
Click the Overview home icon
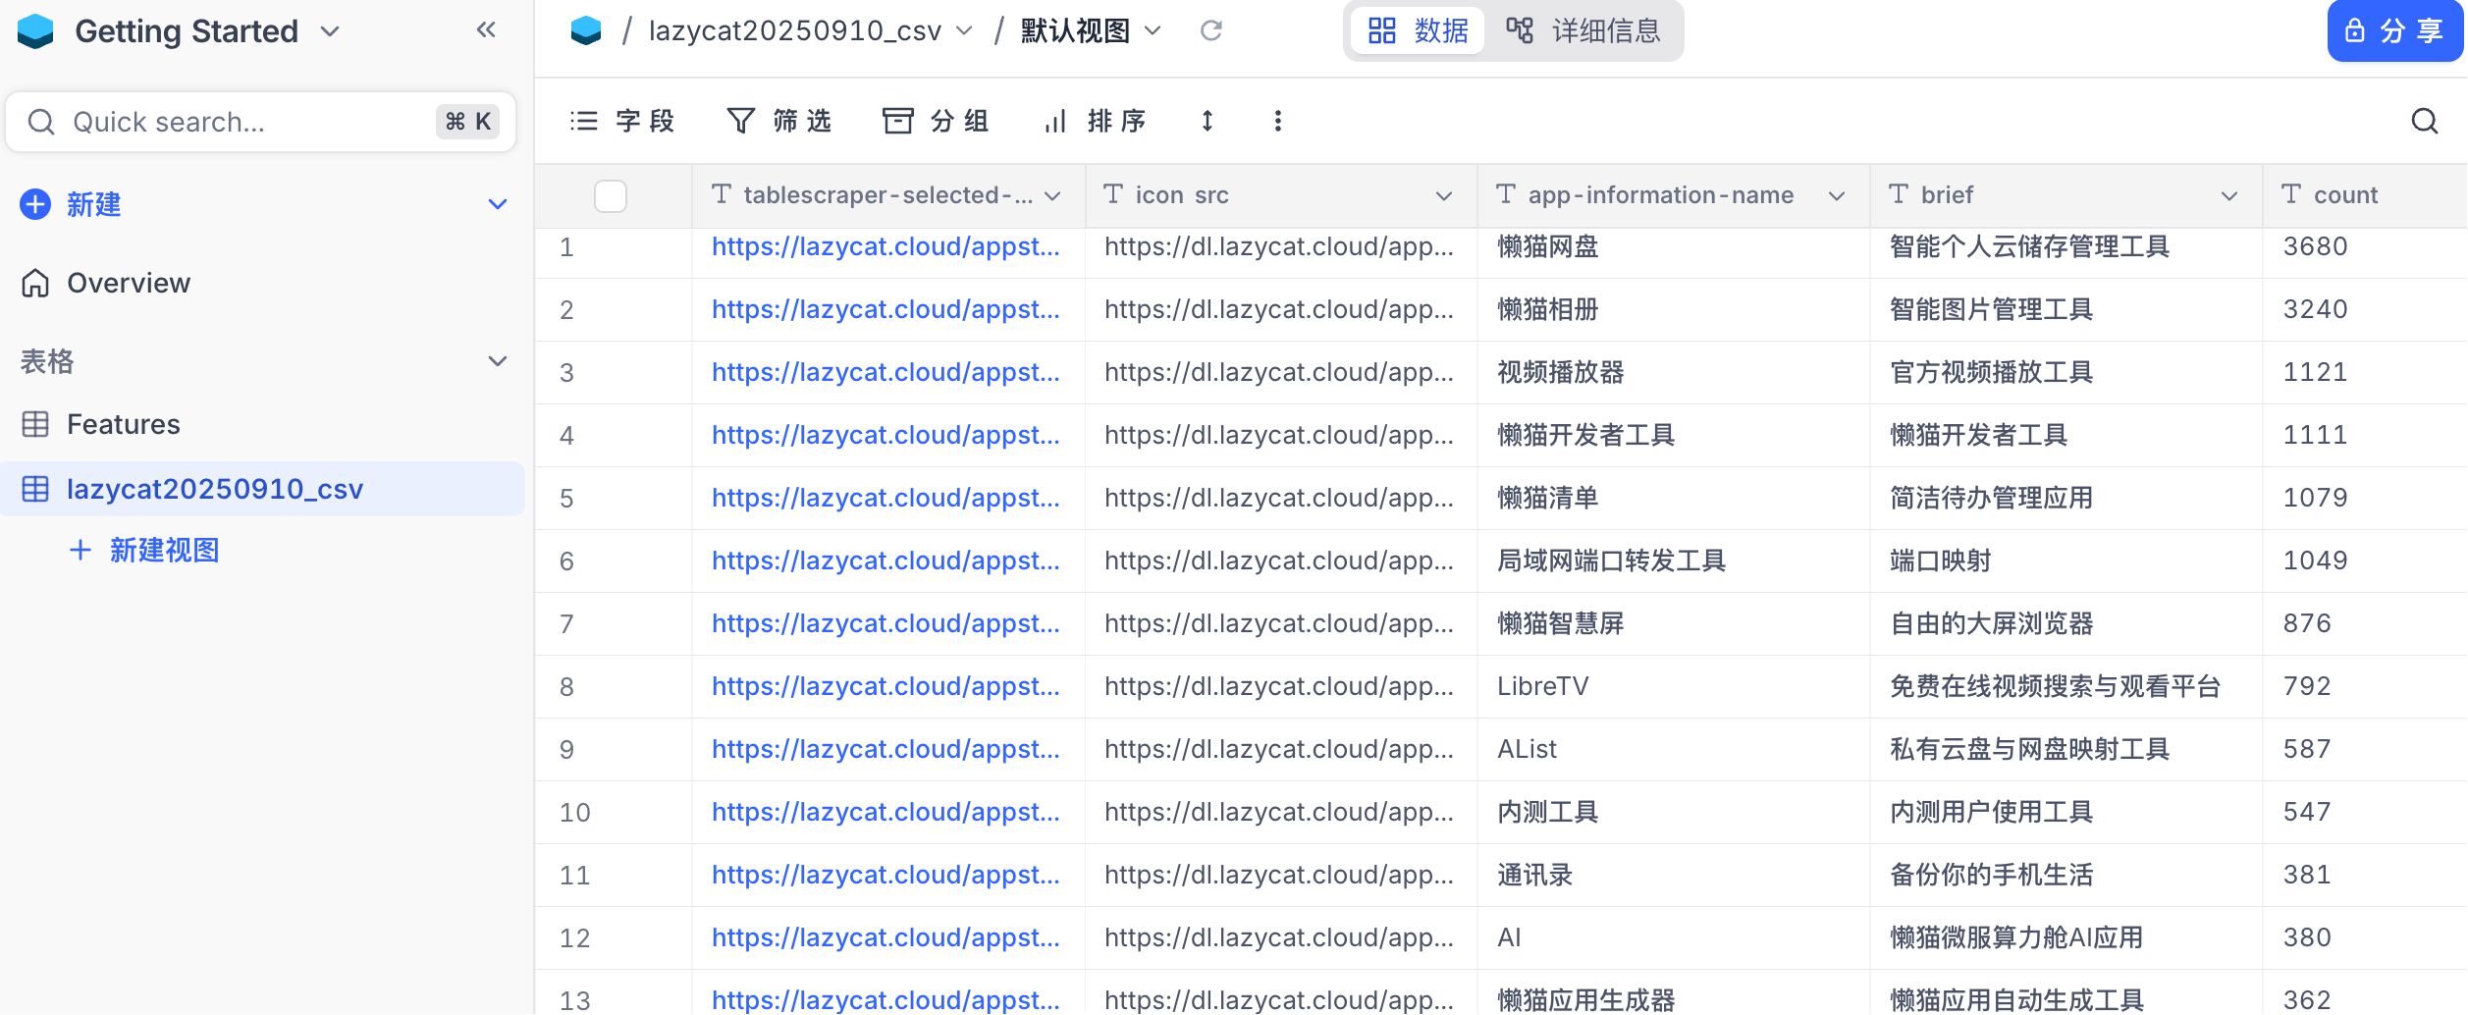click(x=35, y=283)
